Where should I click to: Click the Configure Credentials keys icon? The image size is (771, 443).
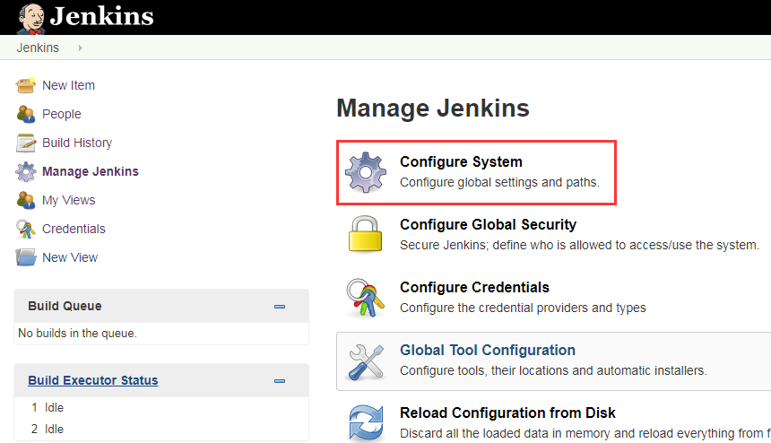[366, 298]
